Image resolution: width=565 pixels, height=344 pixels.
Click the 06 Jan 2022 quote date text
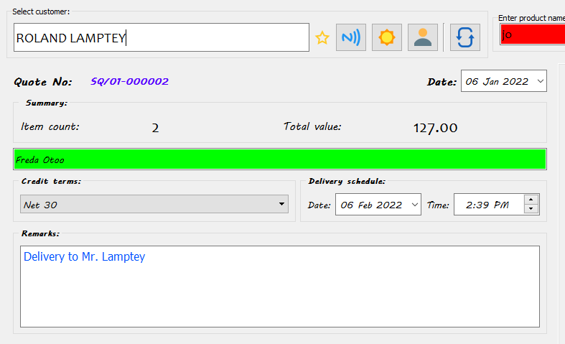(x=497, y=81)
